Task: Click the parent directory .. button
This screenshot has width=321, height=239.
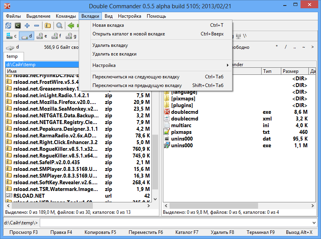Action: 295,47
